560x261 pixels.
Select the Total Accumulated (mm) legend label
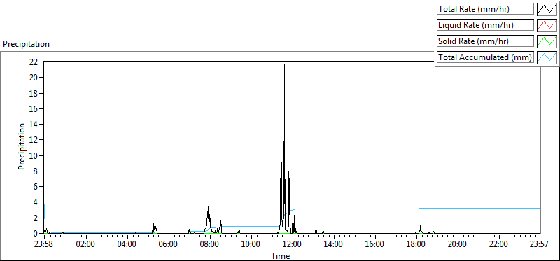tap(485, 57)
